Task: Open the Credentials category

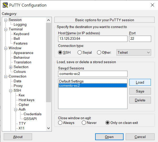Action: (x=33, y=114)
